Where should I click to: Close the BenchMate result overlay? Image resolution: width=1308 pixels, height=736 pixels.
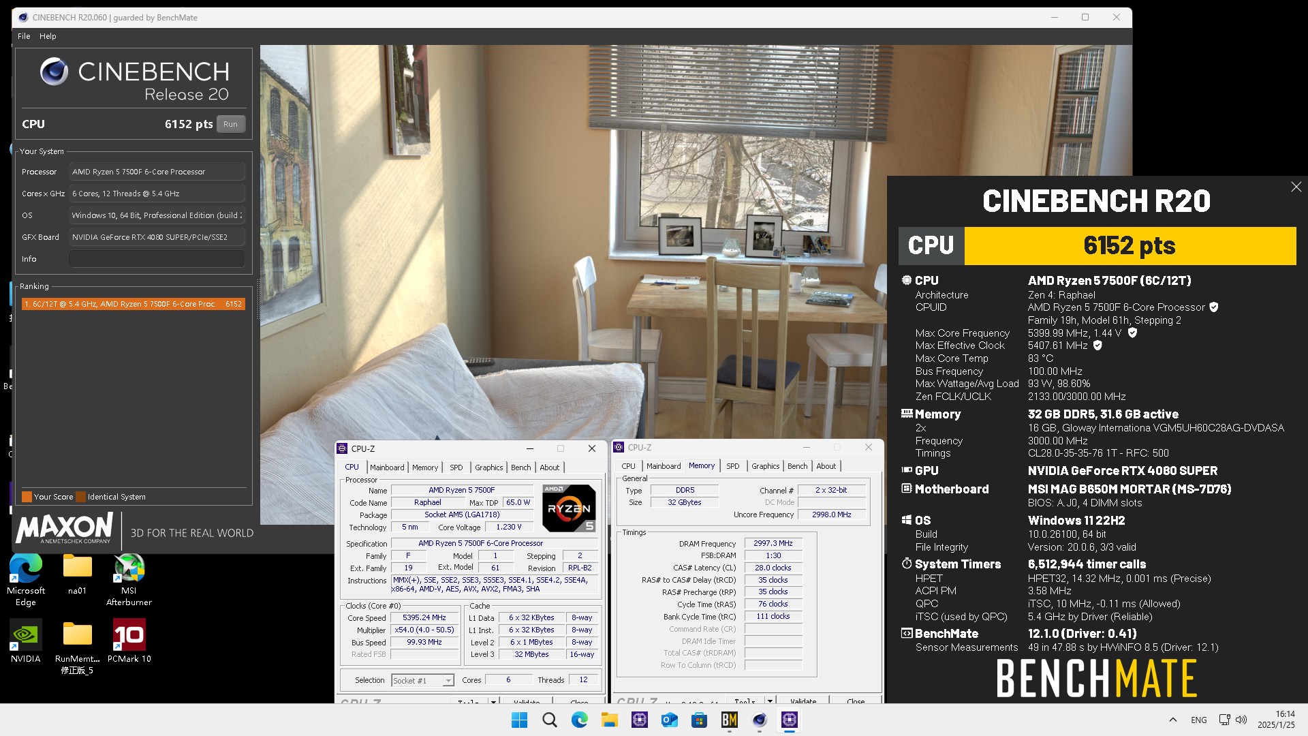(1296, 187)
